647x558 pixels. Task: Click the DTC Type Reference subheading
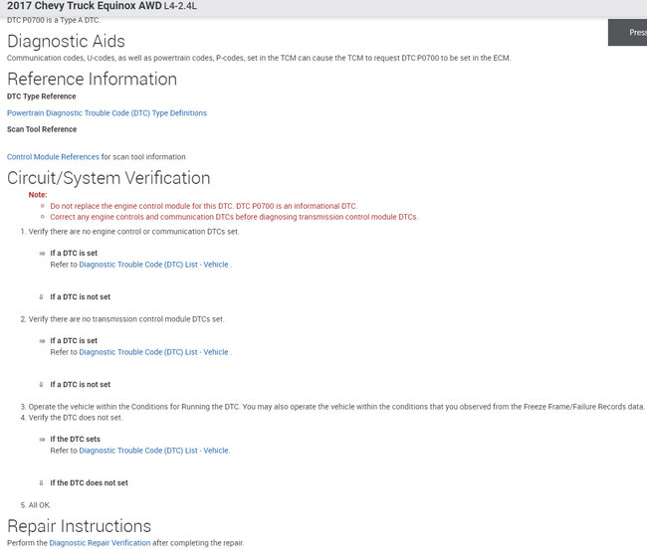click(x=41, y=96)
